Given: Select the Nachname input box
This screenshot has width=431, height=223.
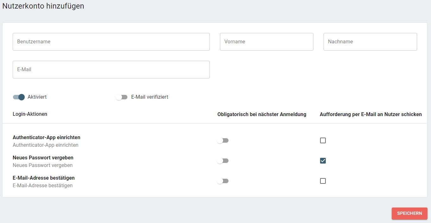Looking at the screenshot, I should 370,42.
